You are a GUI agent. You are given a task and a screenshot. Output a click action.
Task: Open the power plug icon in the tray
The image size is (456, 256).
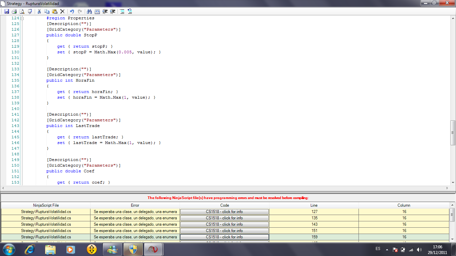coord(403,249)
